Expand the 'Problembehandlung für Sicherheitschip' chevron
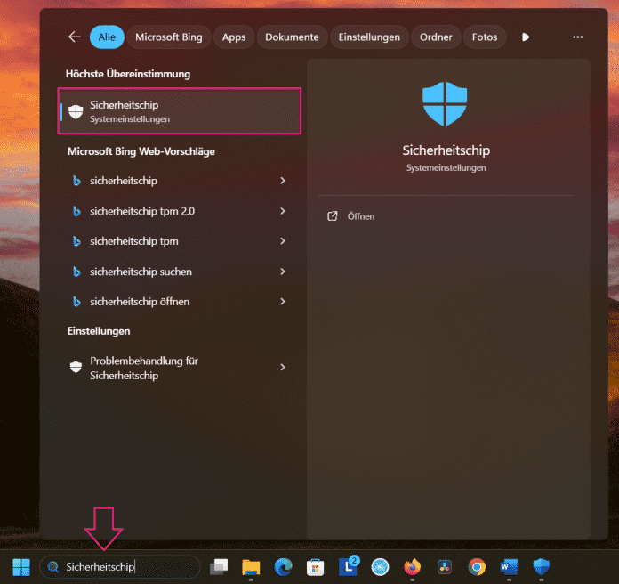The image size is (619, 584). pyautogui.click(x=283, y=368)
